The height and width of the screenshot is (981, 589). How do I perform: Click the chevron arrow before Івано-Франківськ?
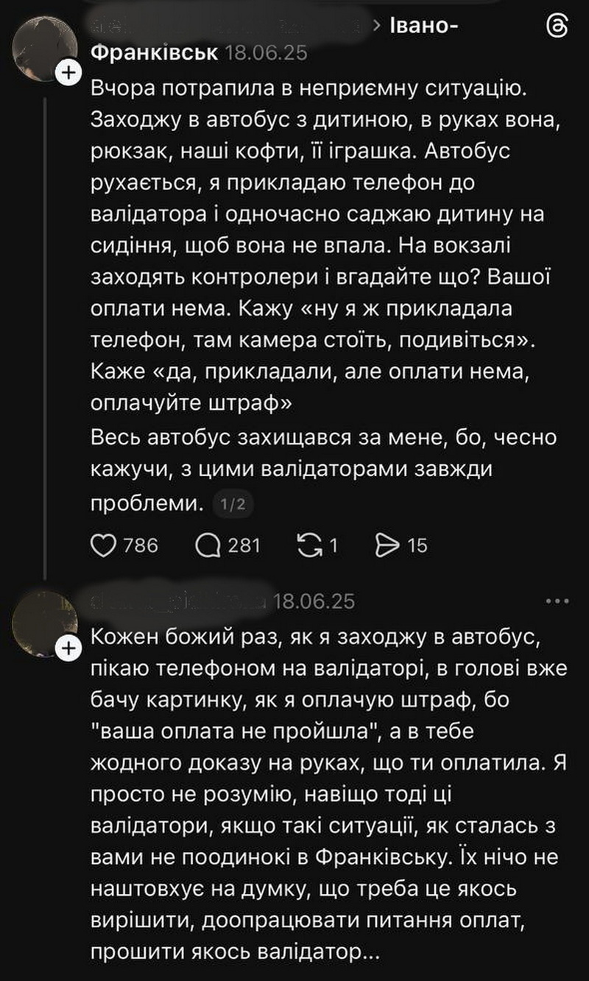[x=377, y=27]
